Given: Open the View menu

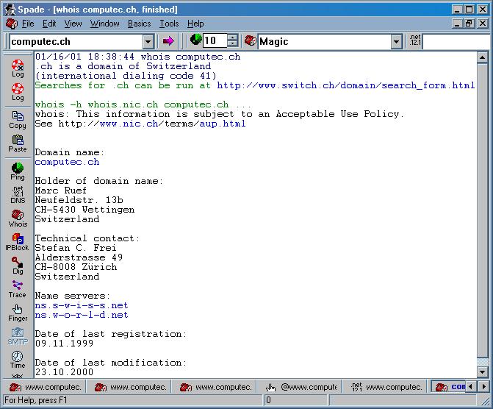Looking at the screenshot, I should 73,24.
